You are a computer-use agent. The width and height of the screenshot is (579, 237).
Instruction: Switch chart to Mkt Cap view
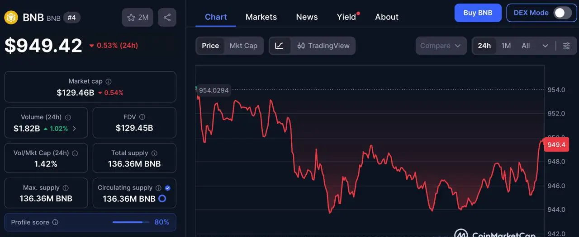(x=243, y=46)
